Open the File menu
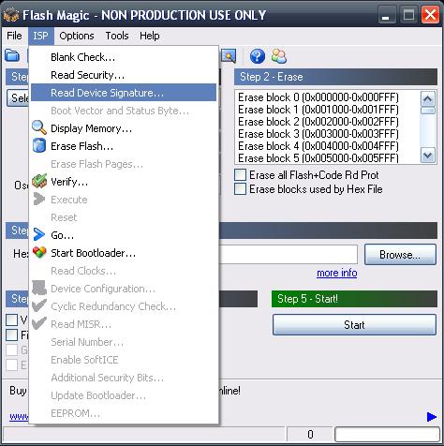The width and height of the screenshot is (444, 446). (x=14, y=36)
